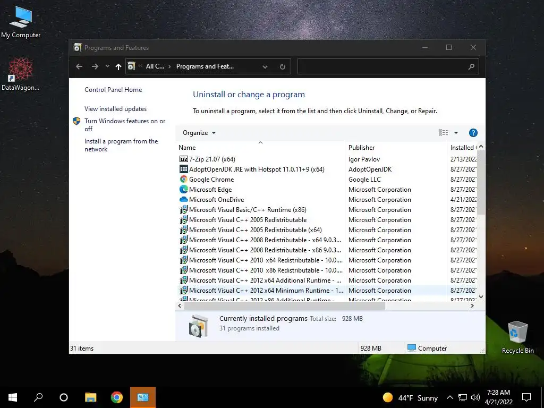Go back using the back arrow

(x=79, y=66)
